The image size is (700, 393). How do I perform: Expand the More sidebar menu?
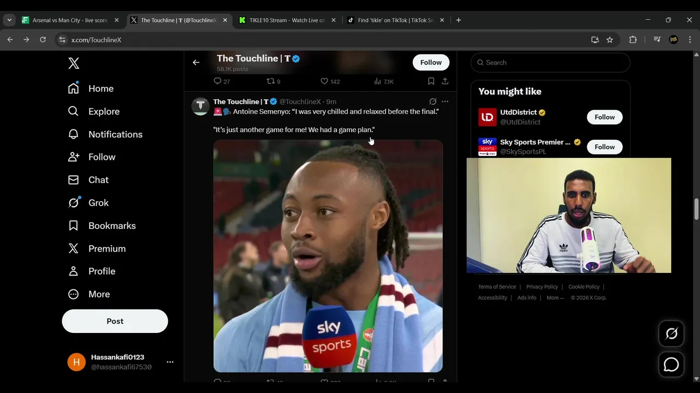[x=89, y=294]
